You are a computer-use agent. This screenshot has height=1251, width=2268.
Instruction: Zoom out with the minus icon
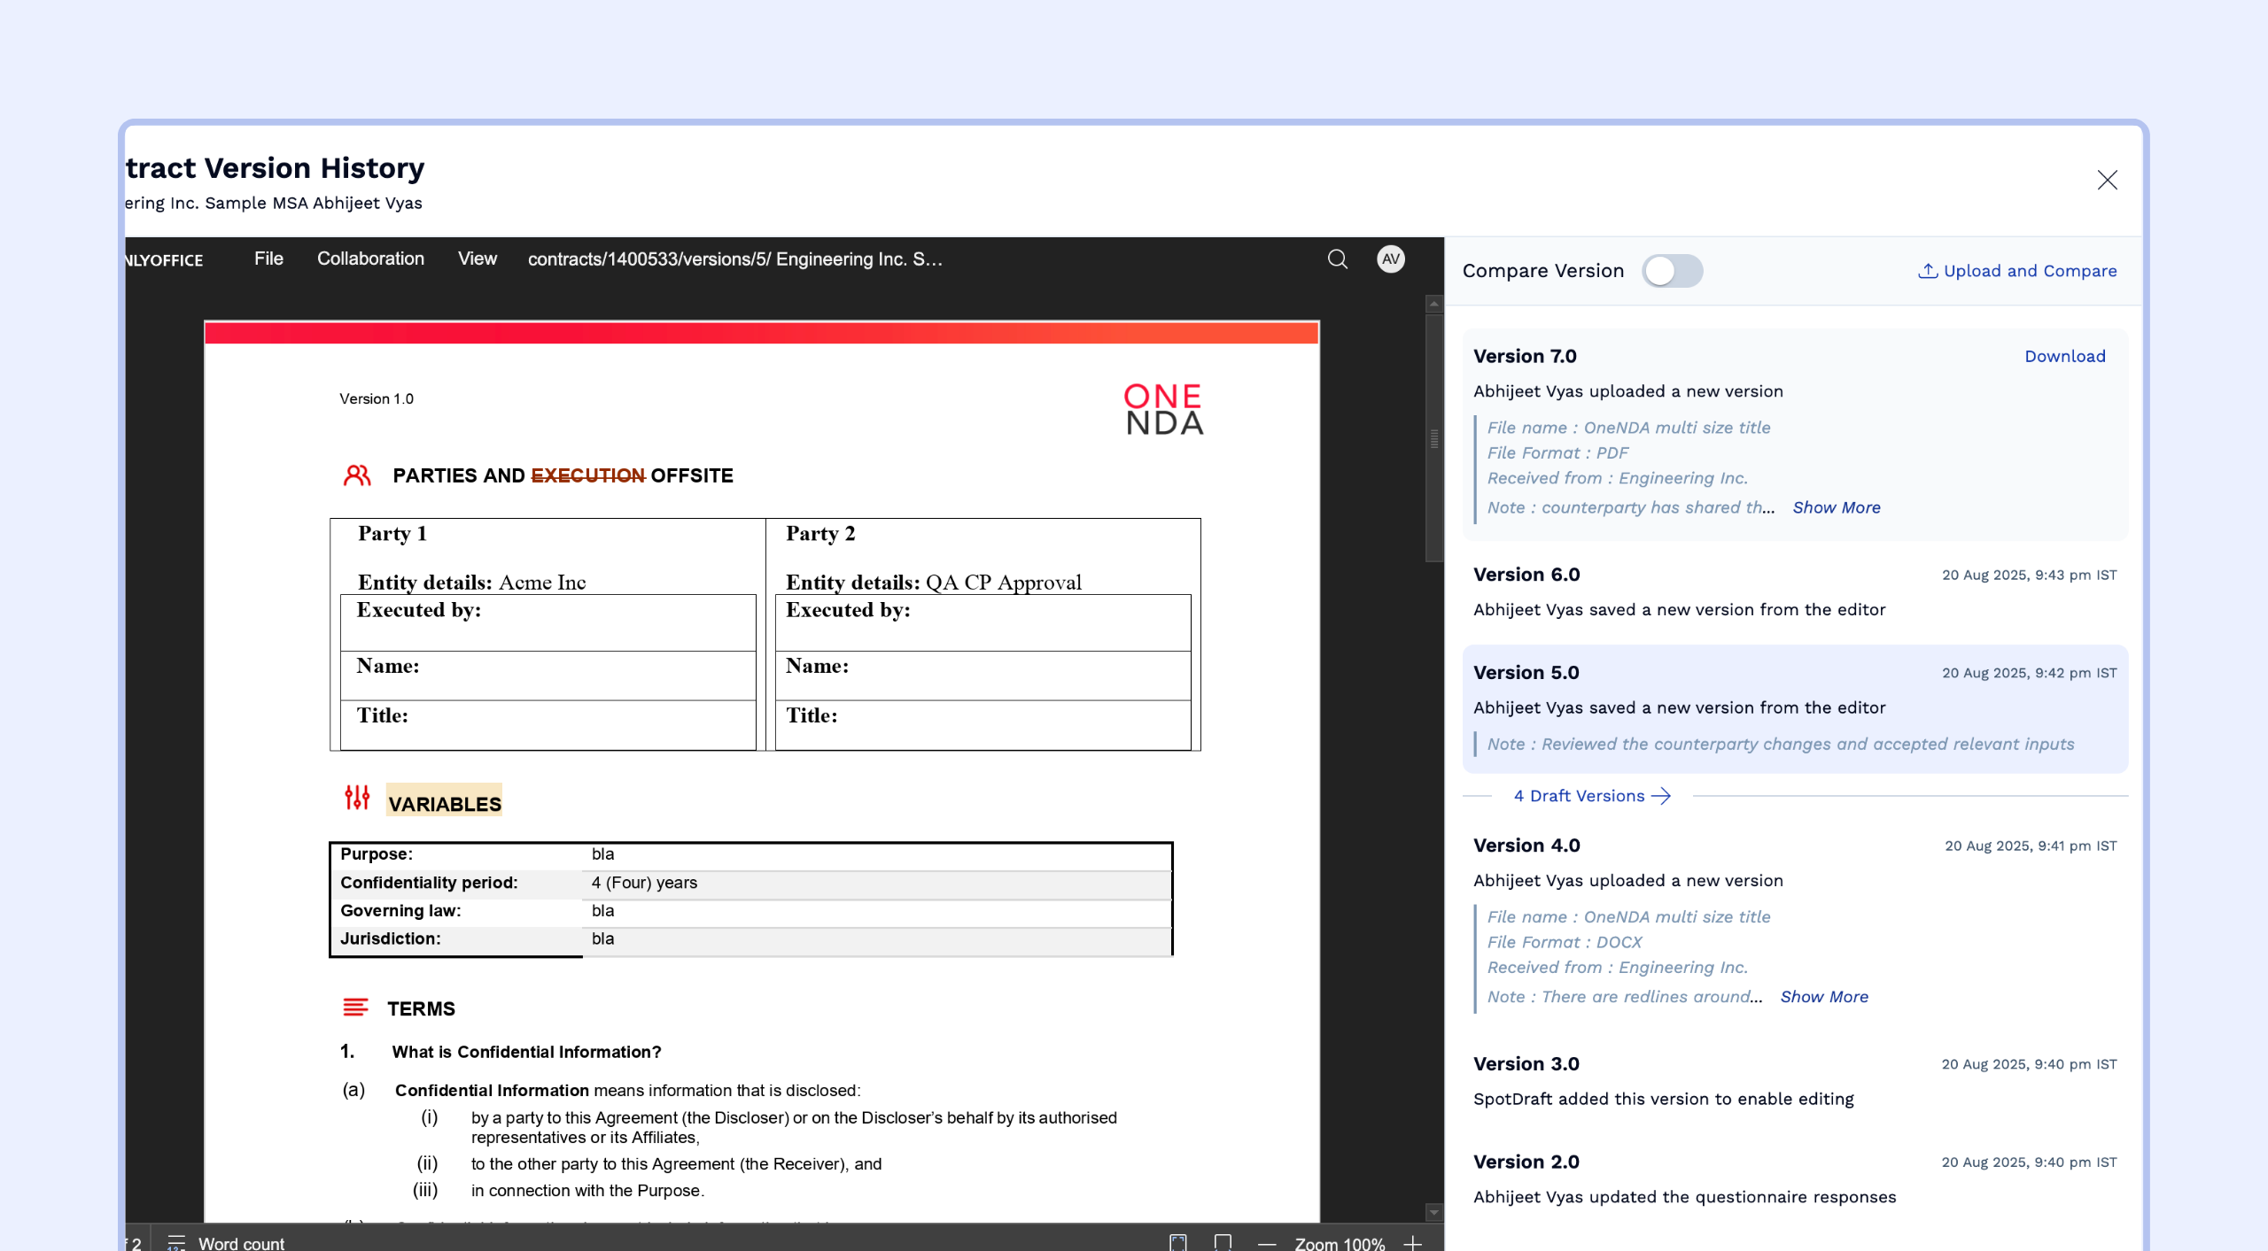tap(1267, 1243)
